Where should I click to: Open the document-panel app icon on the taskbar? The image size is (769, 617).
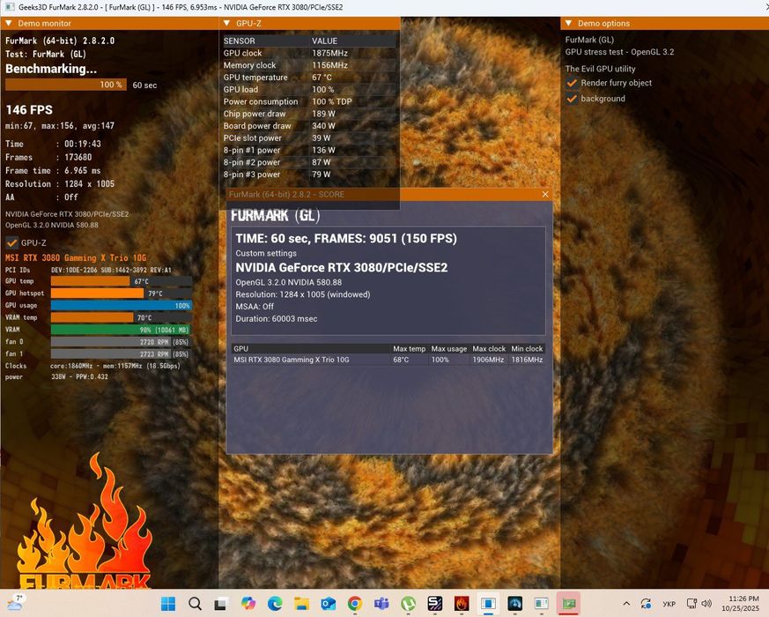(542, 603)
